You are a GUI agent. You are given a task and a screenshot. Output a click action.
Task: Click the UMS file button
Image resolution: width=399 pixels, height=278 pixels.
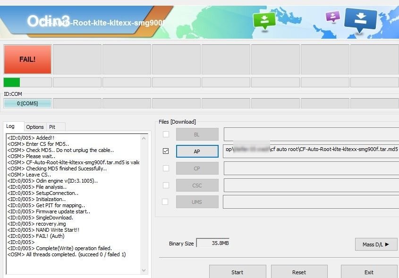coord(197,202)
